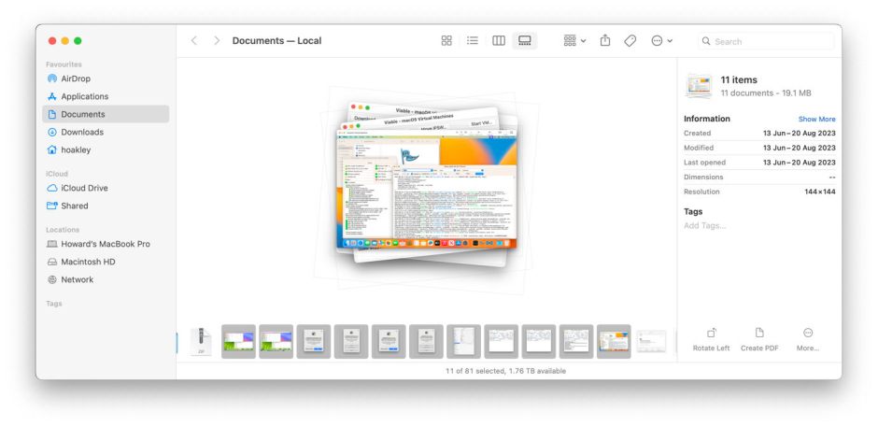Open the More quick actions menu
Image resolution: width=878 pixels, height=427 pixels.
(x=808, y=338)
